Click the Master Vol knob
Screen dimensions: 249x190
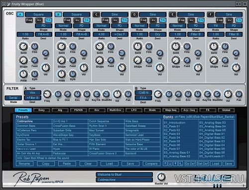tap(161, 177)
